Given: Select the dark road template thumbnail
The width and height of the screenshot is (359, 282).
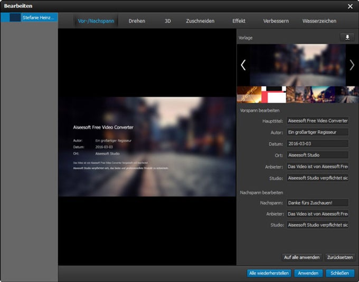Looking at the screenshot, I should click(x=347, y=94).
